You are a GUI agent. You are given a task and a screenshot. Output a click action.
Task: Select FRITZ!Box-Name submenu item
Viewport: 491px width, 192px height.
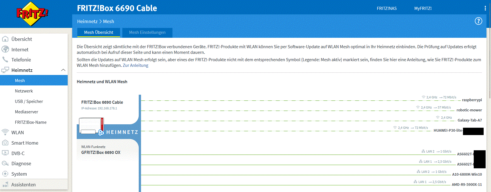34,122
